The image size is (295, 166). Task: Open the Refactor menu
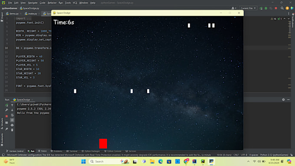[x=52, y=3]
